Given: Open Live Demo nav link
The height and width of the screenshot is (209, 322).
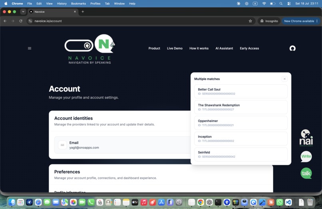Looking at the screenshot, I should pos(175,48).
